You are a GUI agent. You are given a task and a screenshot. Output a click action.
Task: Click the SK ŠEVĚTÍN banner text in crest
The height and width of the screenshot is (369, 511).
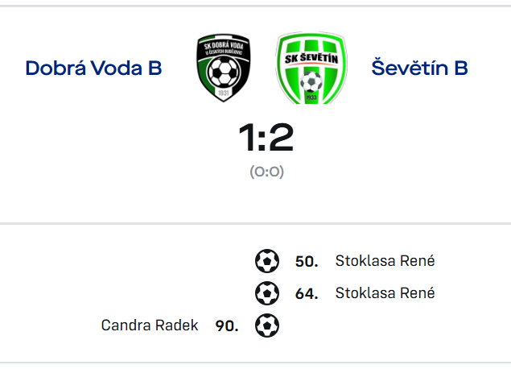[311, 59]
